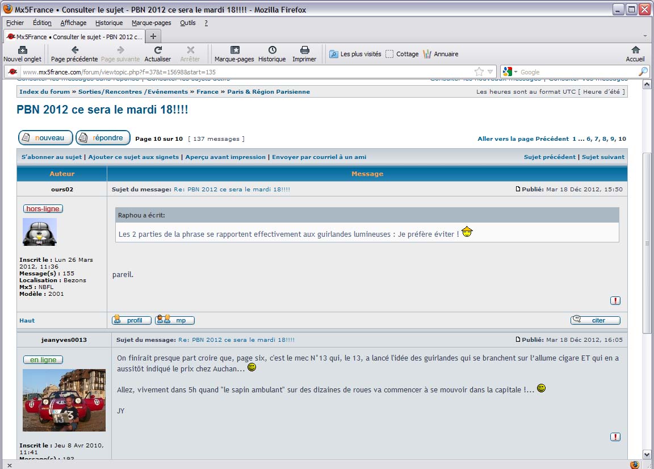
Task: Open the Outils menu
Action: (188, 23)
